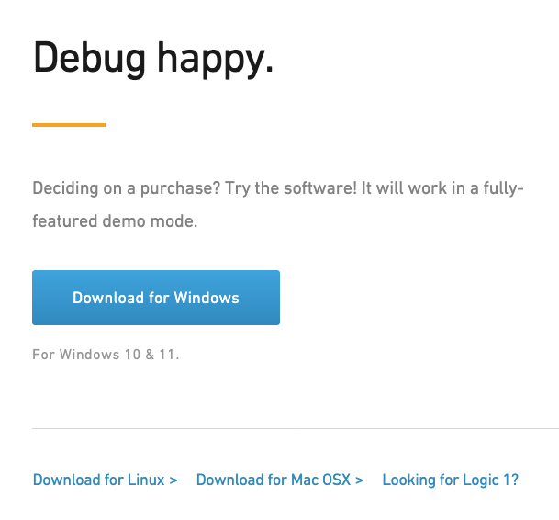The width and height of the screenshot is (559, 520).
Task: Select the Debug happy. heading
Action: [x=153, y=59]
